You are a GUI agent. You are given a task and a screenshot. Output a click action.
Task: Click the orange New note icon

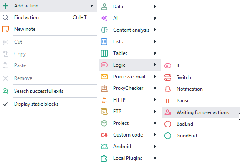[x=5, y=29]
